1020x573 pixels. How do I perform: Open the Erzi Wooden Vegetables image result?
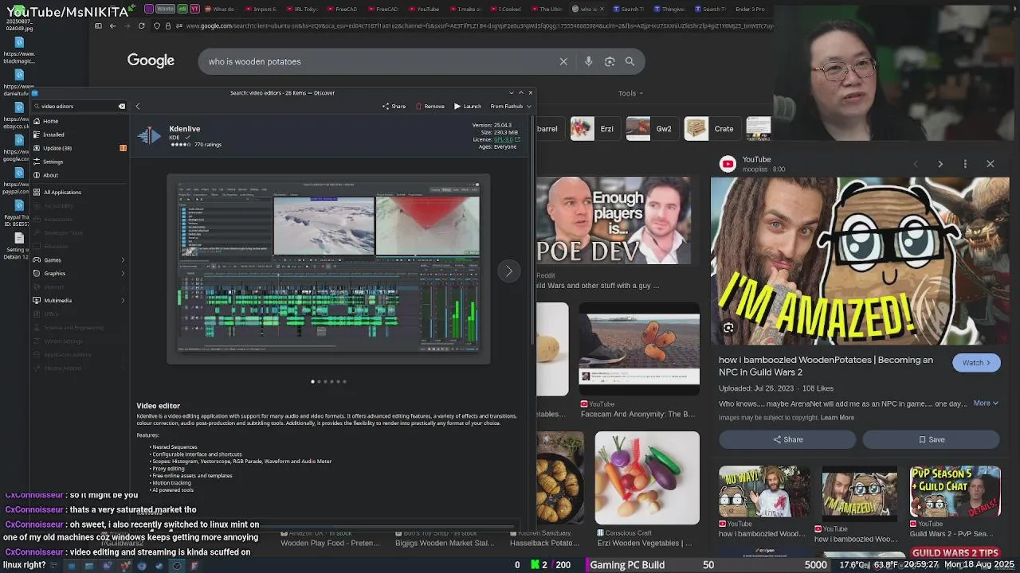[x=647, y=478]
